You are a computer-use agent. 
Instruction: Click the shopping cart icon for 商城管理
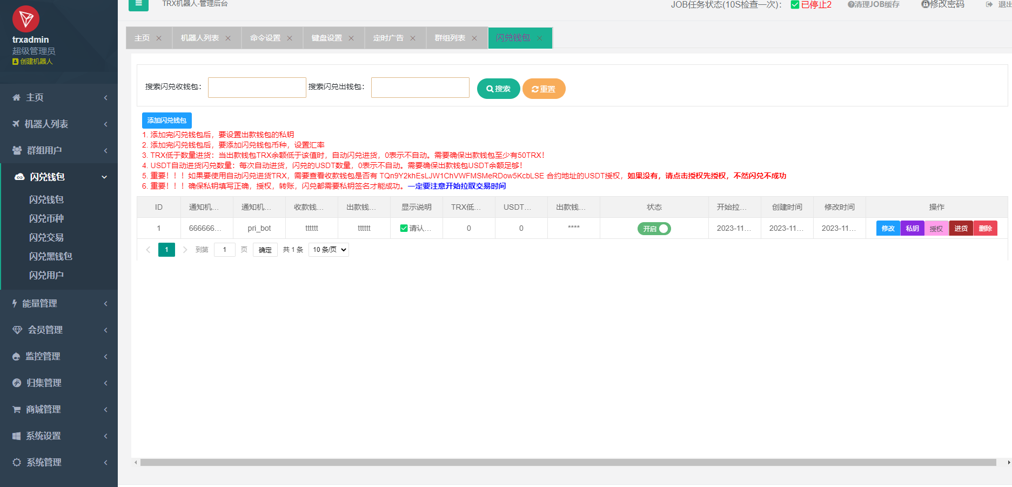17,409
